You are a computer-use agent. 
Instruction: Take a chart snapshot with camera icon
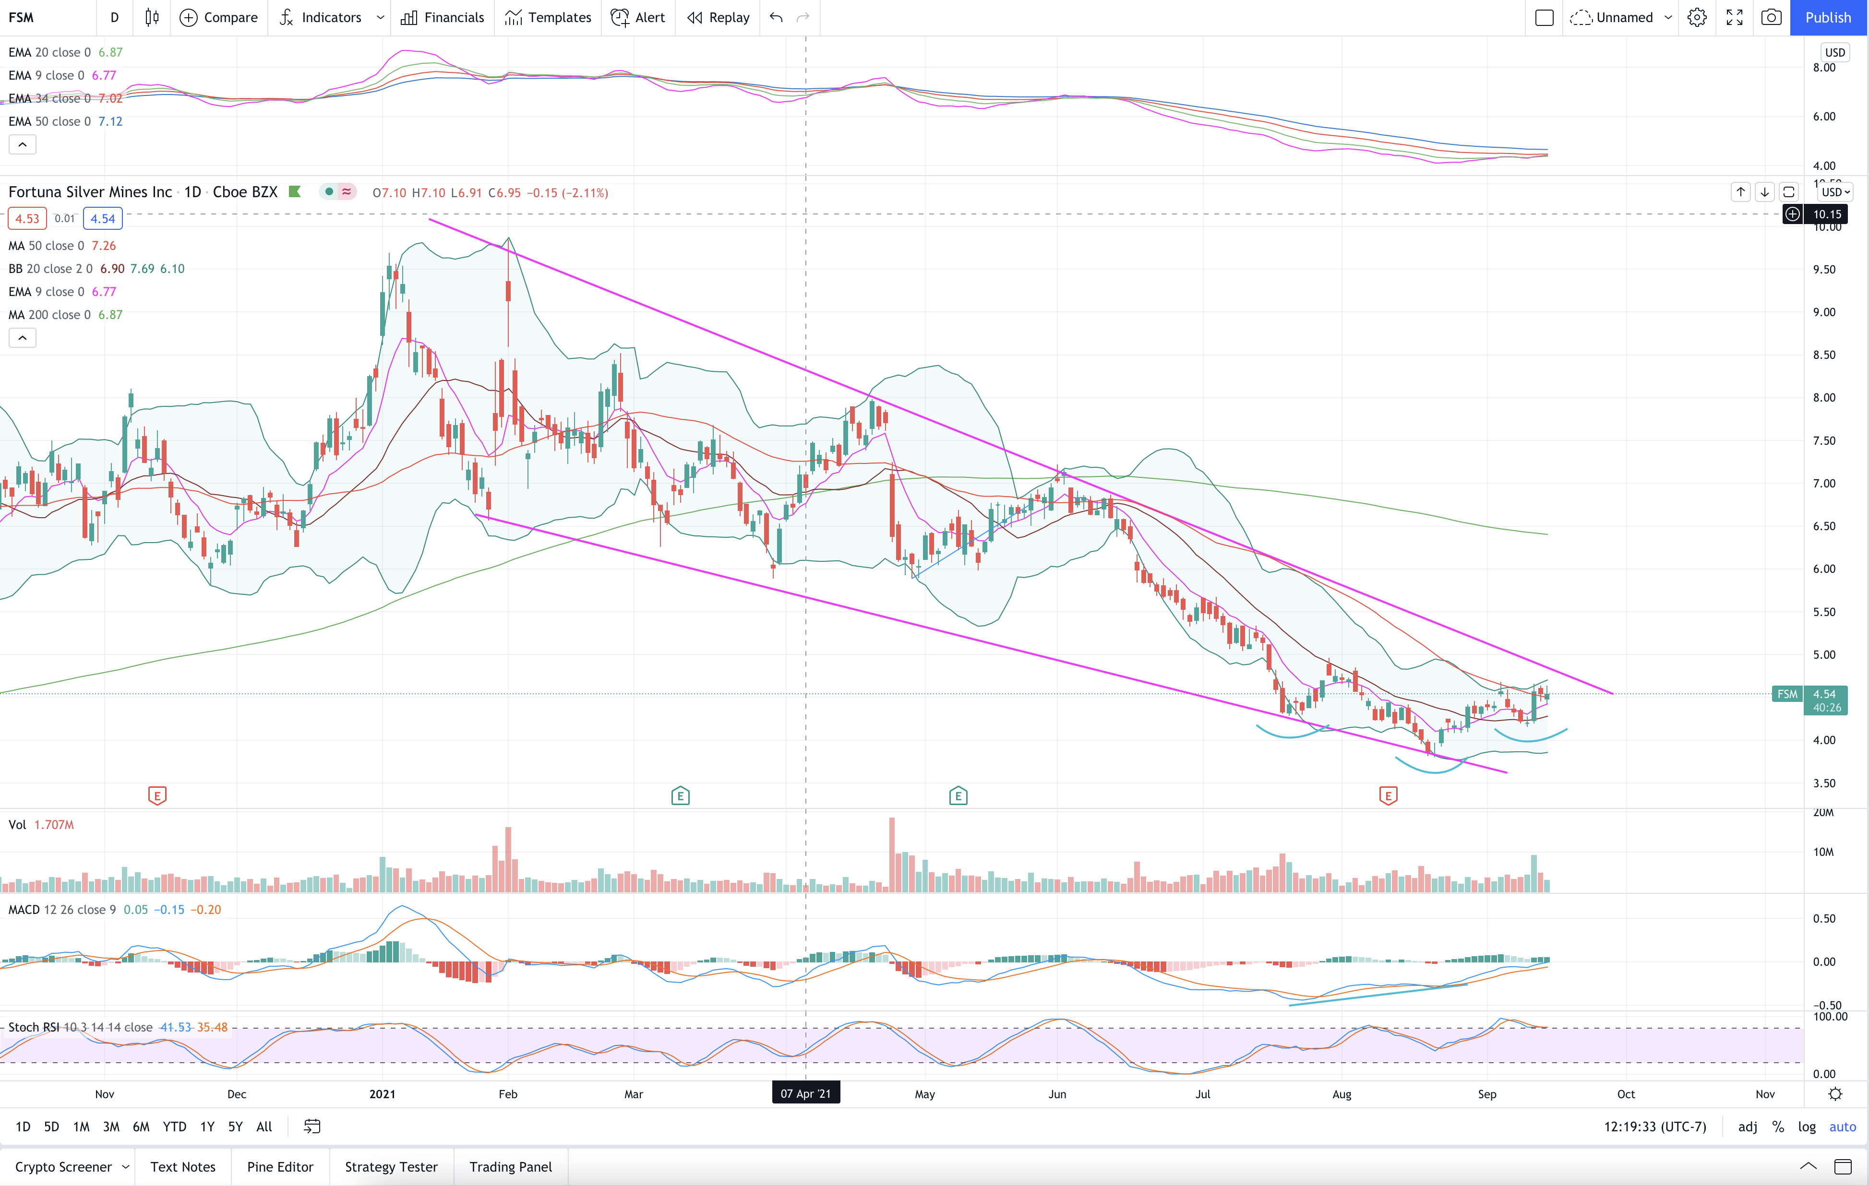pos(1771,17)
